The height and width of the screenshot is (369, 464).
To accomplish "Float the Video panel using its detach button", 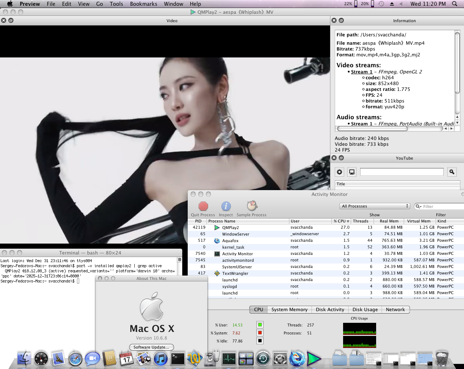I will (11, 21).
